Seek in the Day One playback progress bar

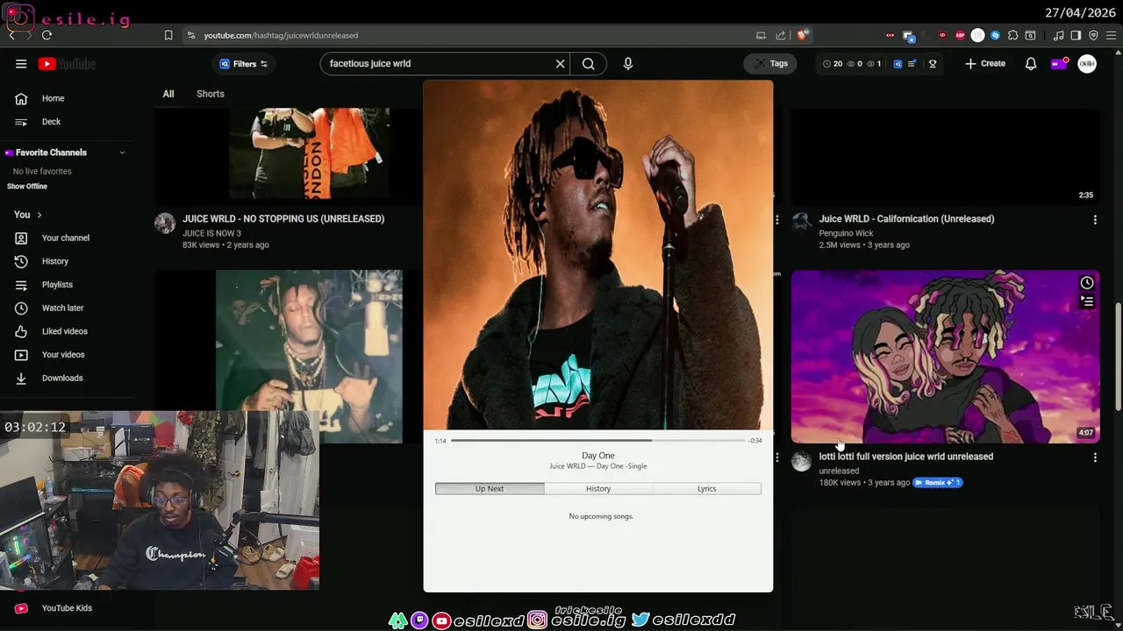pos(597,441)
